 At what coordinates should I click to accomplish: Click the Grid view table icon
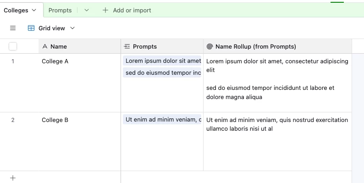31,28
